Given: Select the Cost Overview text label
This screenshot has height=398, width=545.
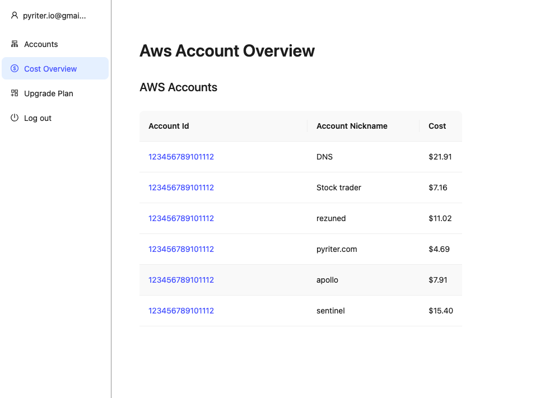Looking at the screenshot, I should point(50,69).
